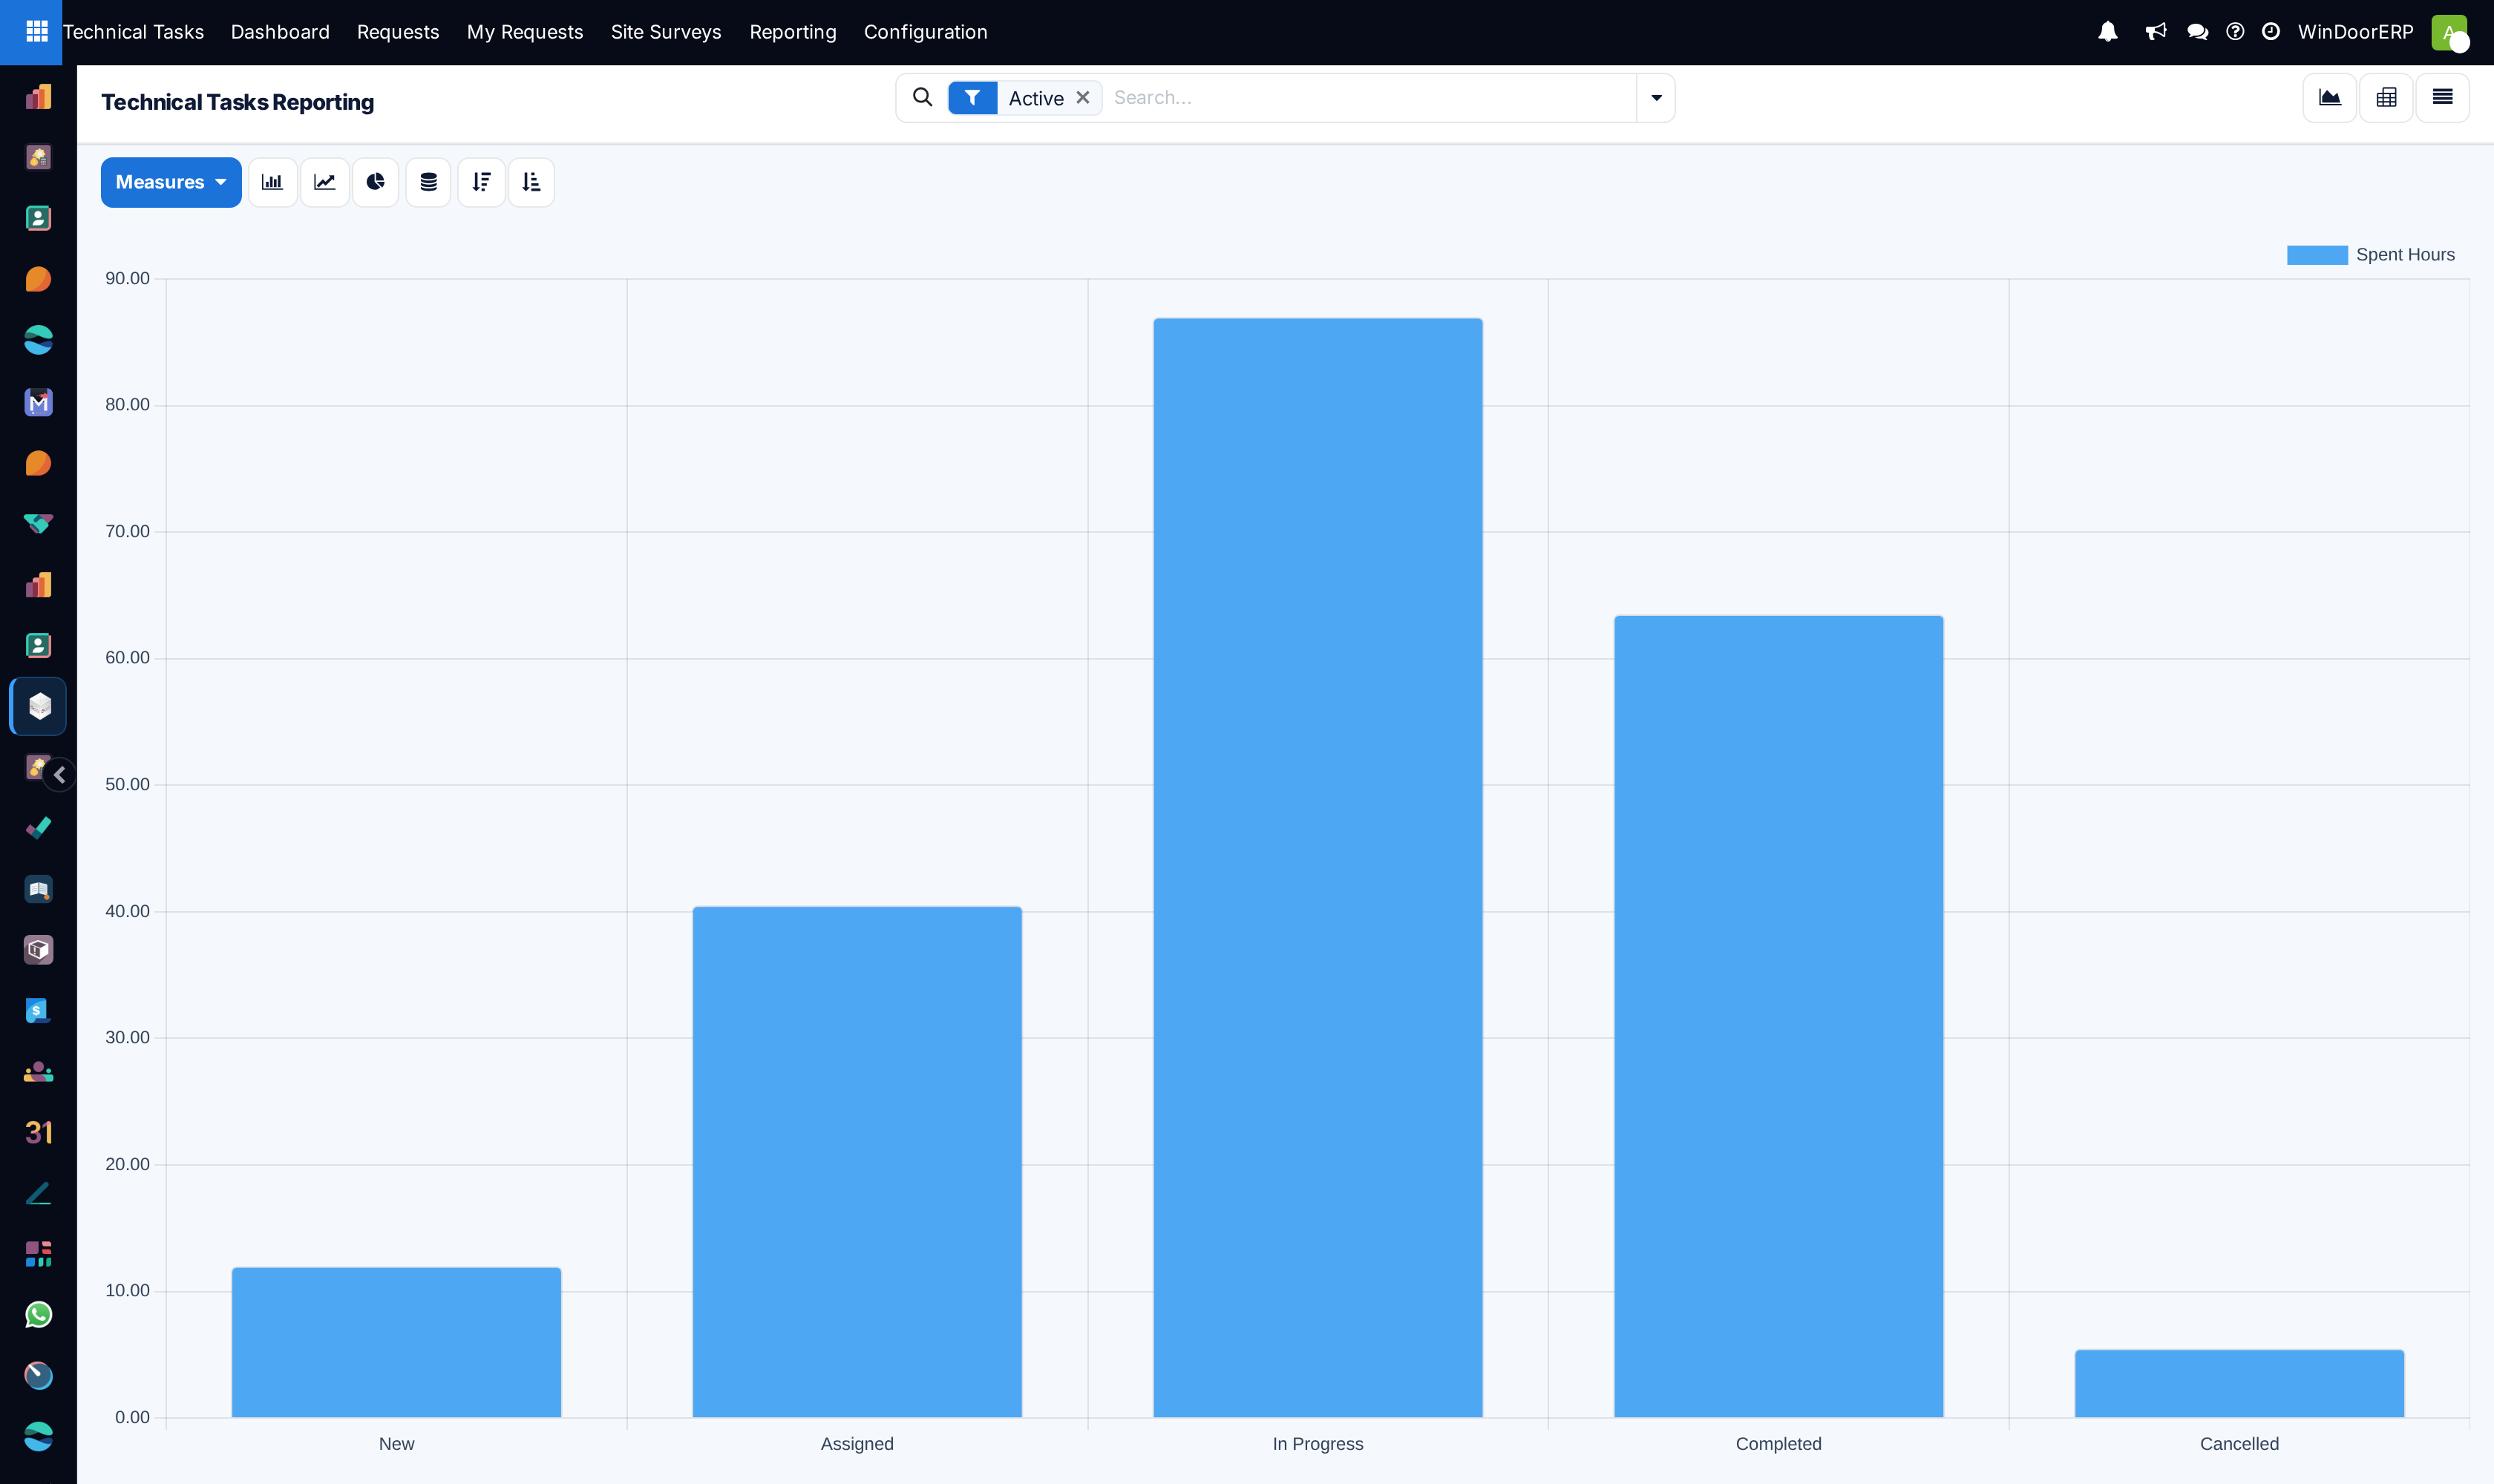Open the My Requests menu
2494x1484 pixels.
(526, 32)
